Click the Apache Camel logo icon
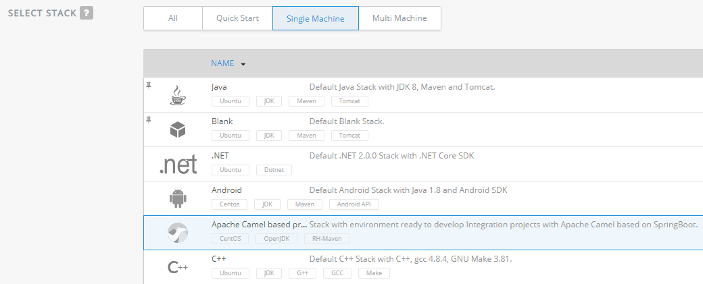This screenshot has height=284, width=703. [x=178, y=233]
